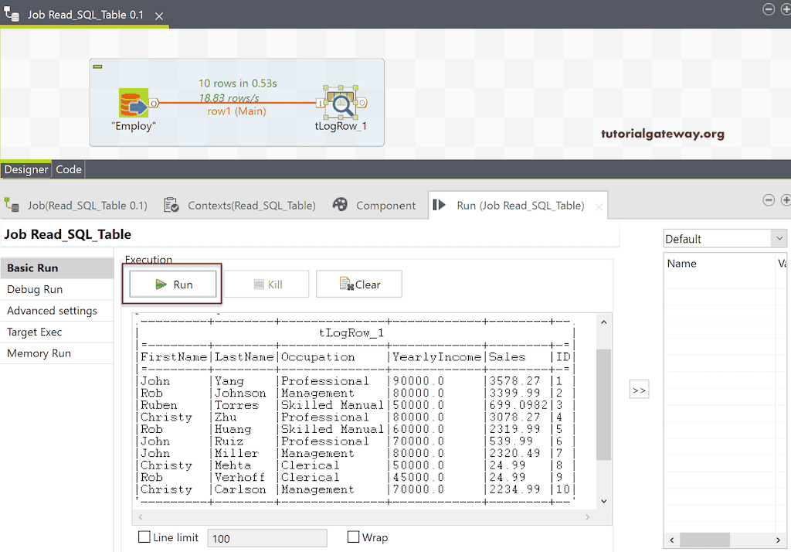This screenshot has height=552, width=791.
Task: Click the YearlyIncome column header in console
Action: click(437, 357)
